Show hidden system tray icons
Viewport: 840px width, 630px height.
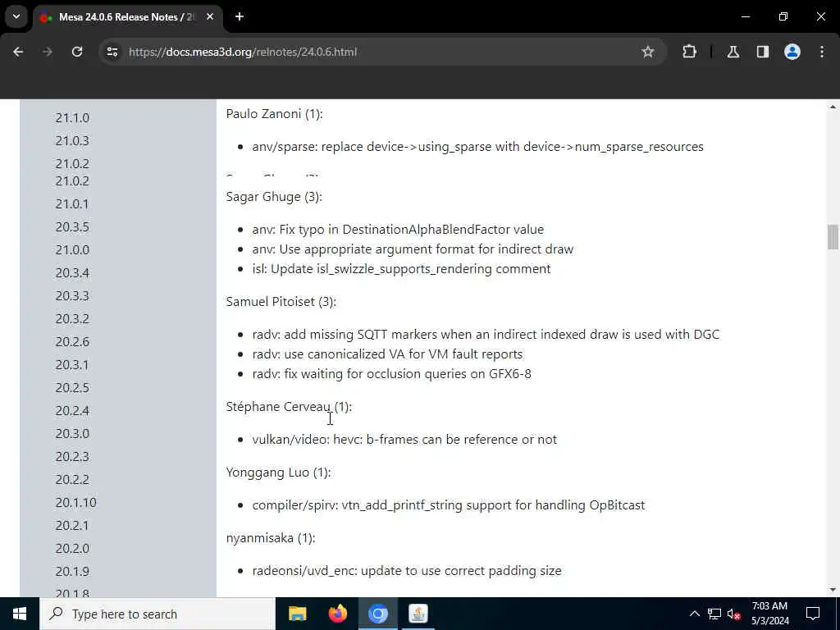(694, 614)
